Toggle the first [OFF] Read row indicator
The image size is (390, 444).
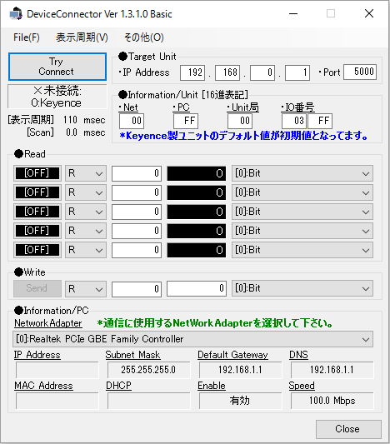[x=37, y=173]
